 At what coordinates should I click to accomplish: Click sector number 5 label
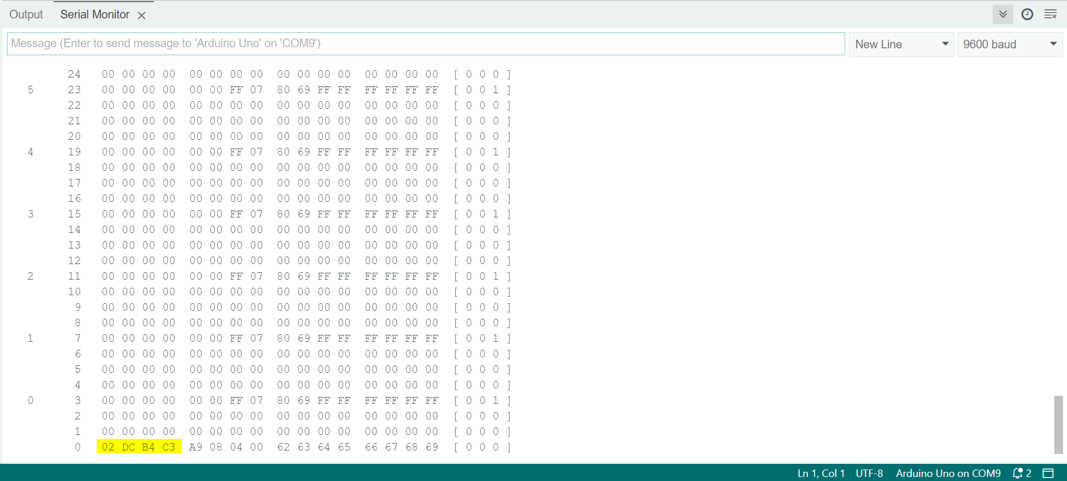tap(31, 90)
